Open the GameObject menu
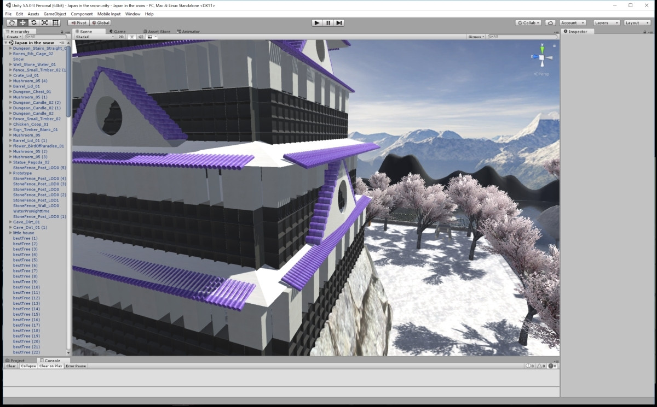 pos(54,14)
